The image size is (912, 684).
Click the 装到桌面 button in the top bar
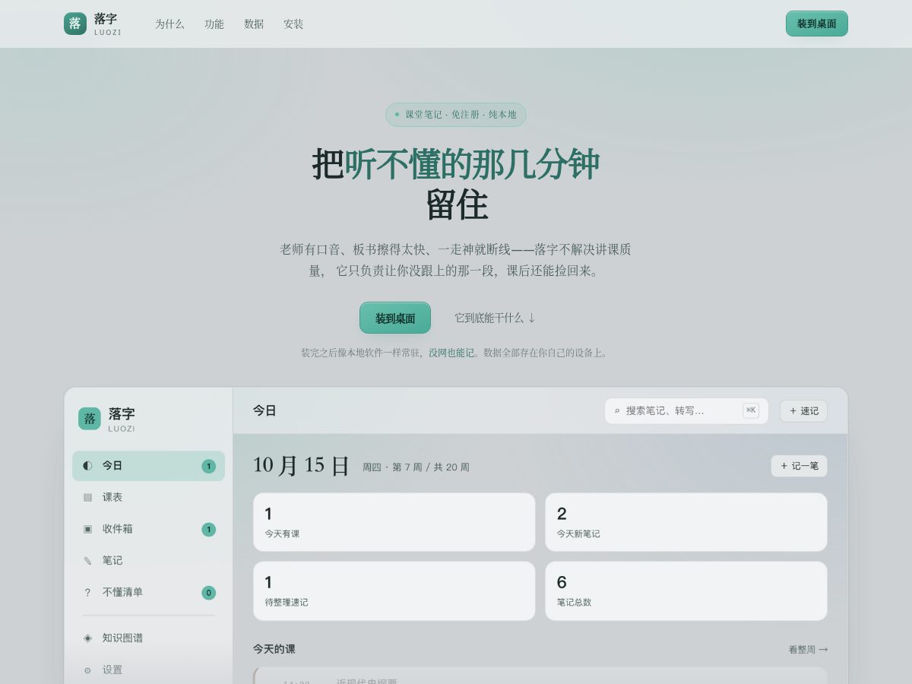click(816, 24)
